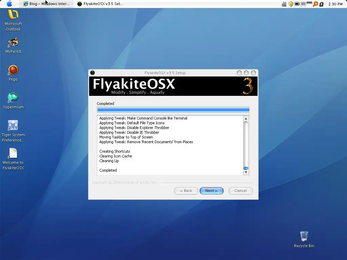Select final 'Completed' line in log
Viewport: 347px width, 260px height.
108,170
